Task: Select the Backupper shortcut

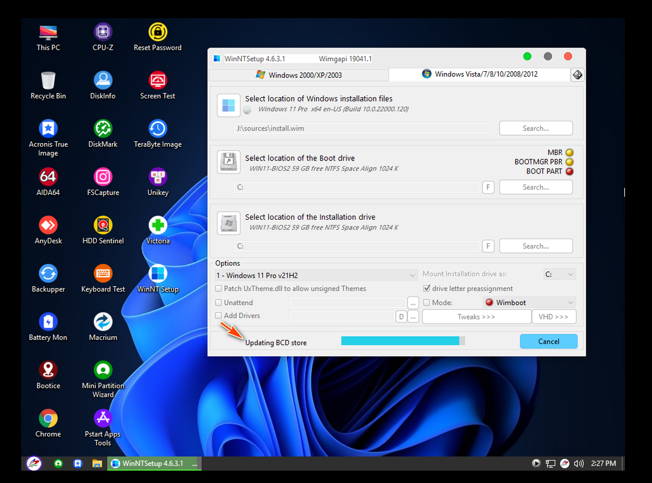Action: click(48, 279)
